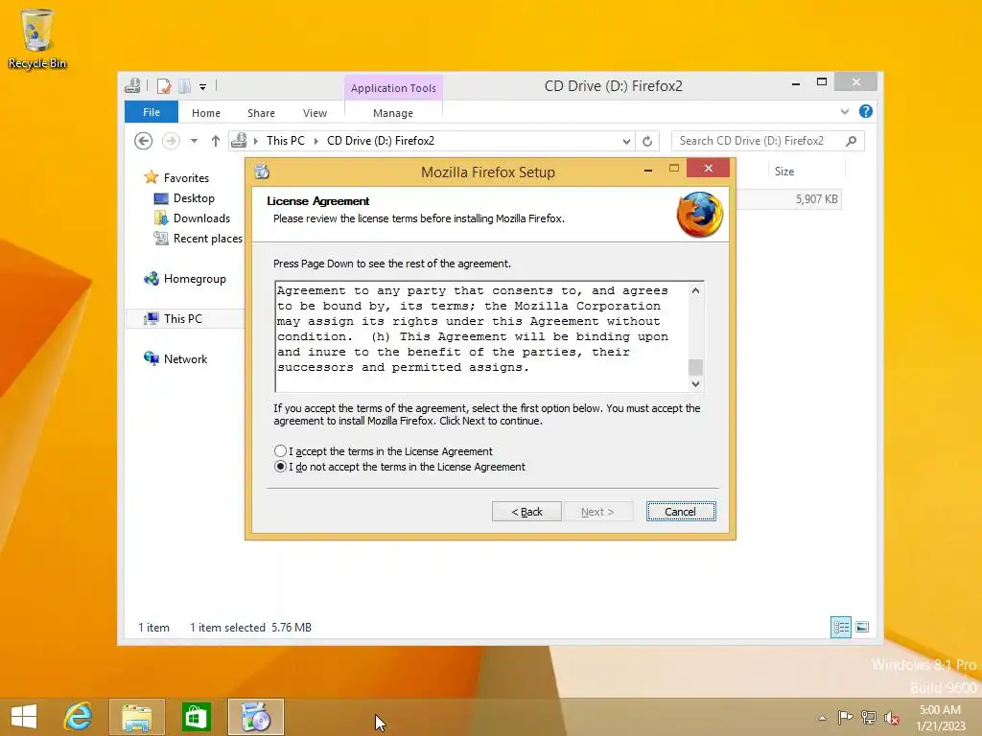Image resolution: width=982 pixels, height=736 pixels.
Task: Click the muted volume tray icon
Action: [892, 718]
